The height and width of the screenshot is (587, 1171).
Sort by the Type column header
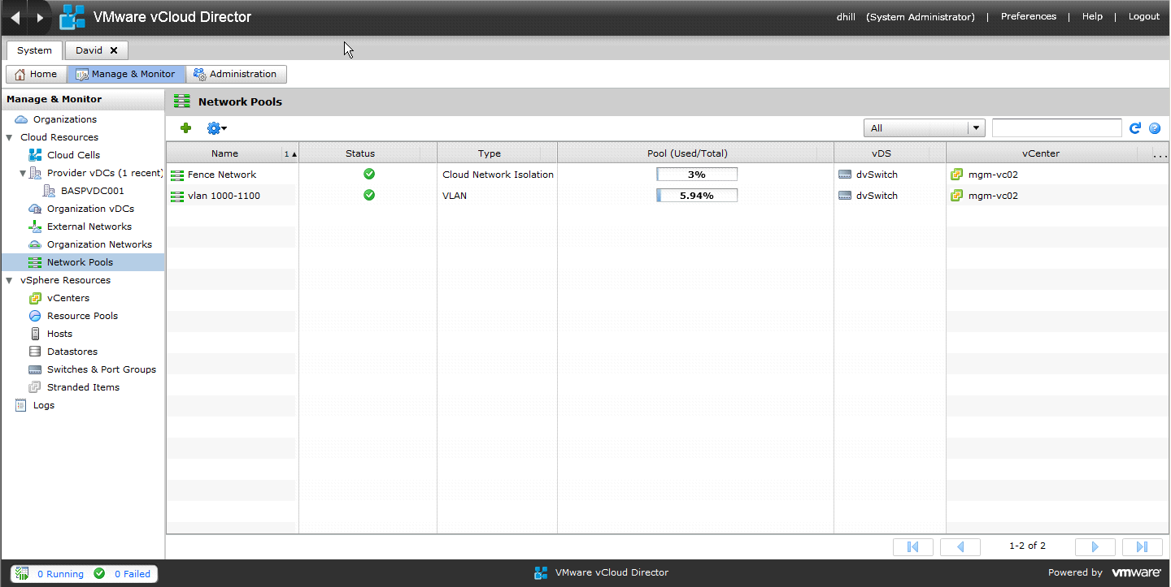(497, 153)
